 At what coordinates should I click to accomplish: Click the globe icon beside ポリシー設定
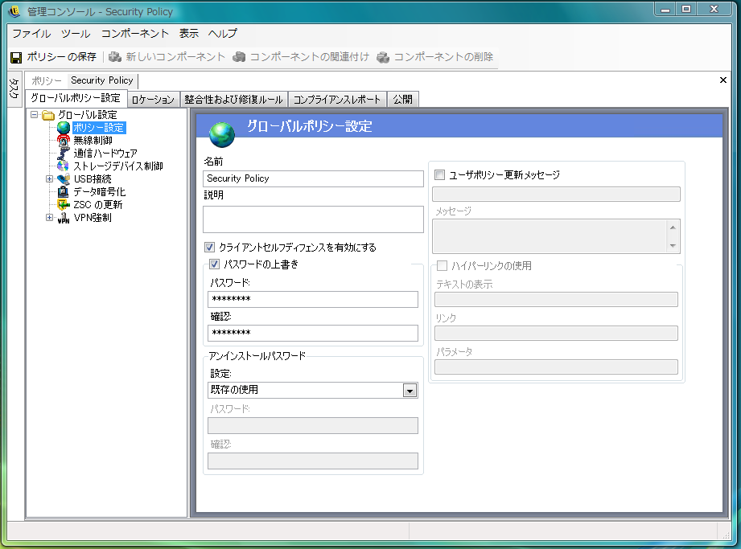click(x=64, y=128)
